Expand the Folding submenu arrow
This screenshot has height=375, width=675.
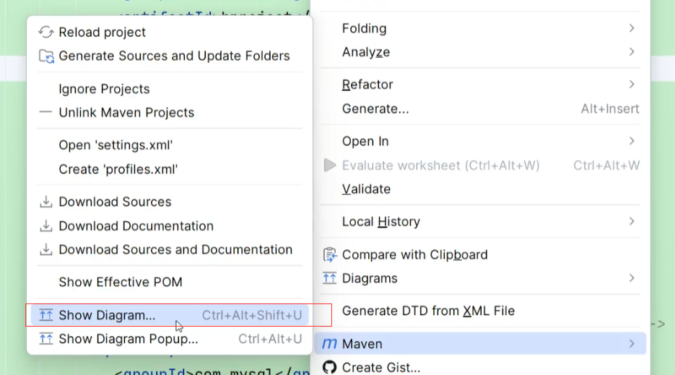click(x=632, y=28)
